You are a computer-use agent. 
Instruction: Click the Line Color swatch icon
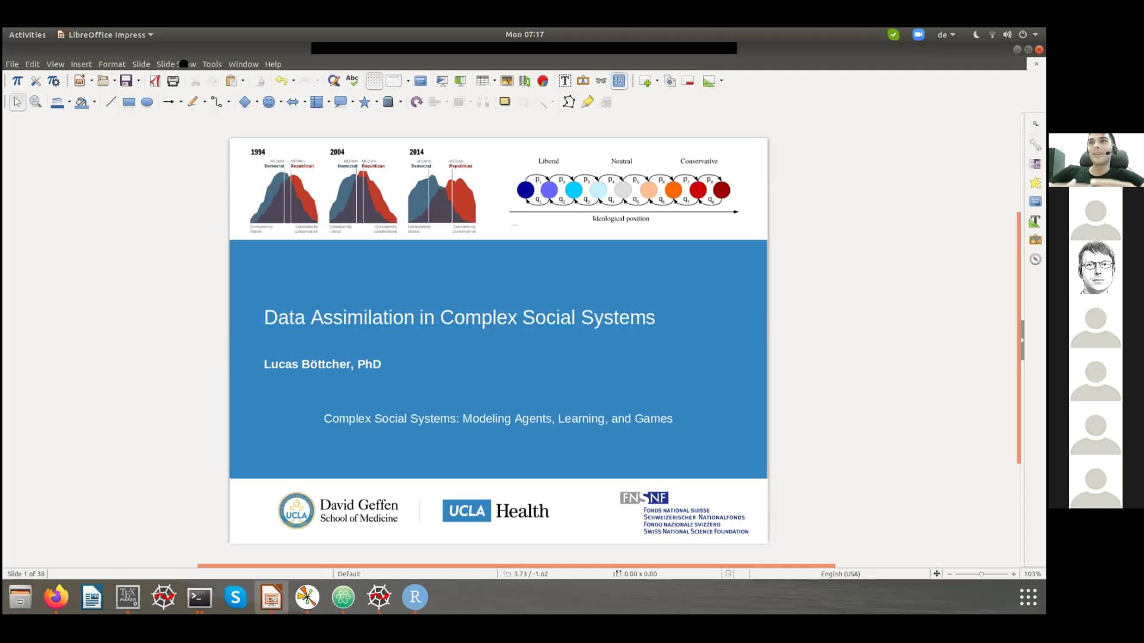coord(57,102)
